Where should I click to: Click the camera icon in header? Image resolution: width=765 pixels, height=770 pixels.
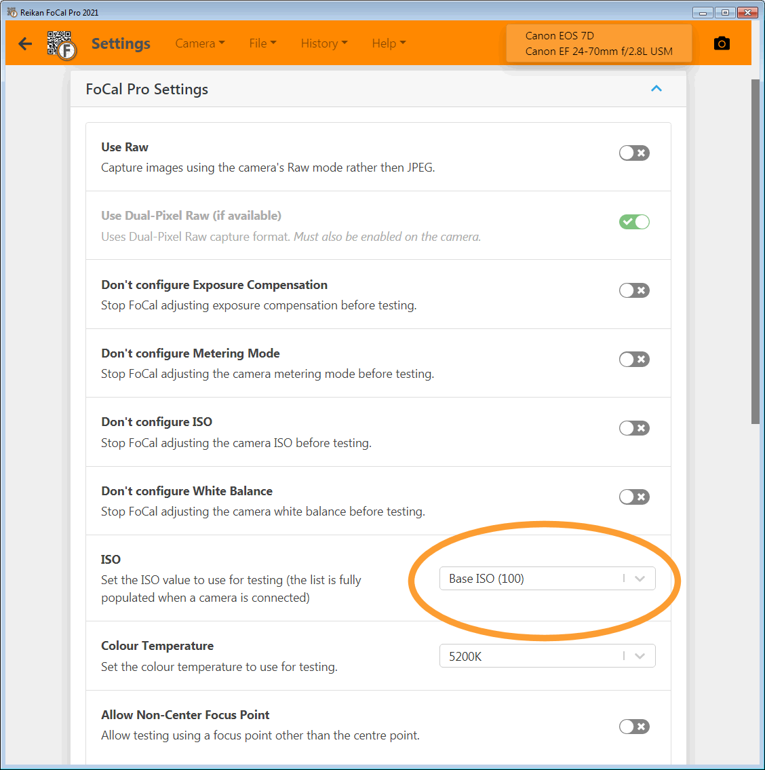722,43
